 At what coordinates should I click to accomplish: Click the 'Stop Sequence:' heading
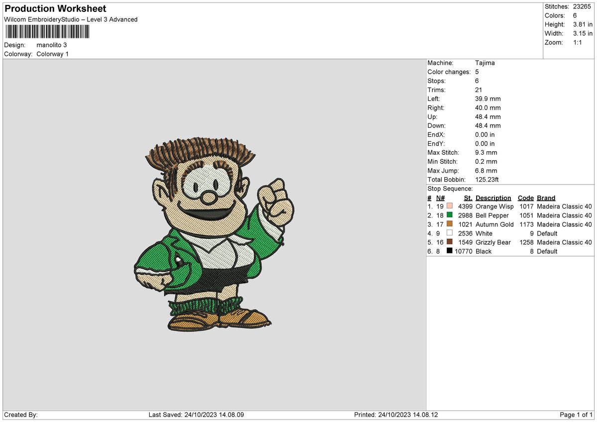click(450, 189)
